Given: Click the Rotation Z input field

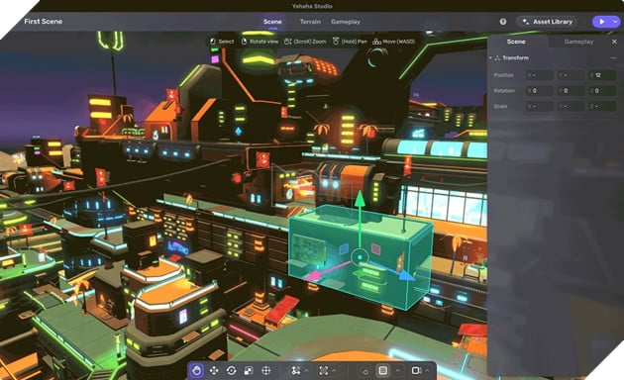Looking at the screenshot, I should tap(602, 91).
